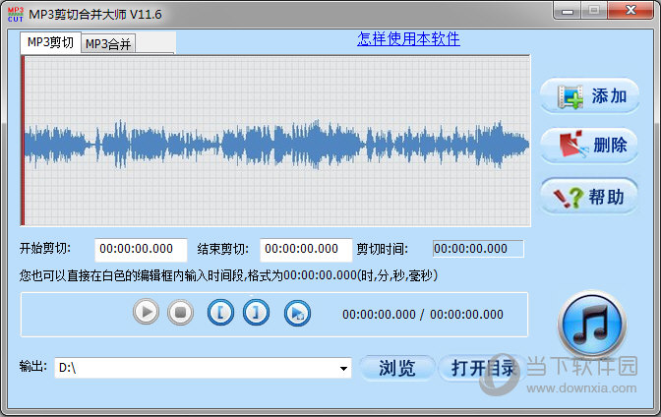This screenshot has height=417, width=661.
Task: Preview the selected cut segment
Action: [x=297, y=314]
